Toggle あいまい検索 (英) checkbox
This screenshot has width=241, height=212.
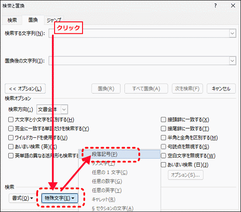[11, 146]
